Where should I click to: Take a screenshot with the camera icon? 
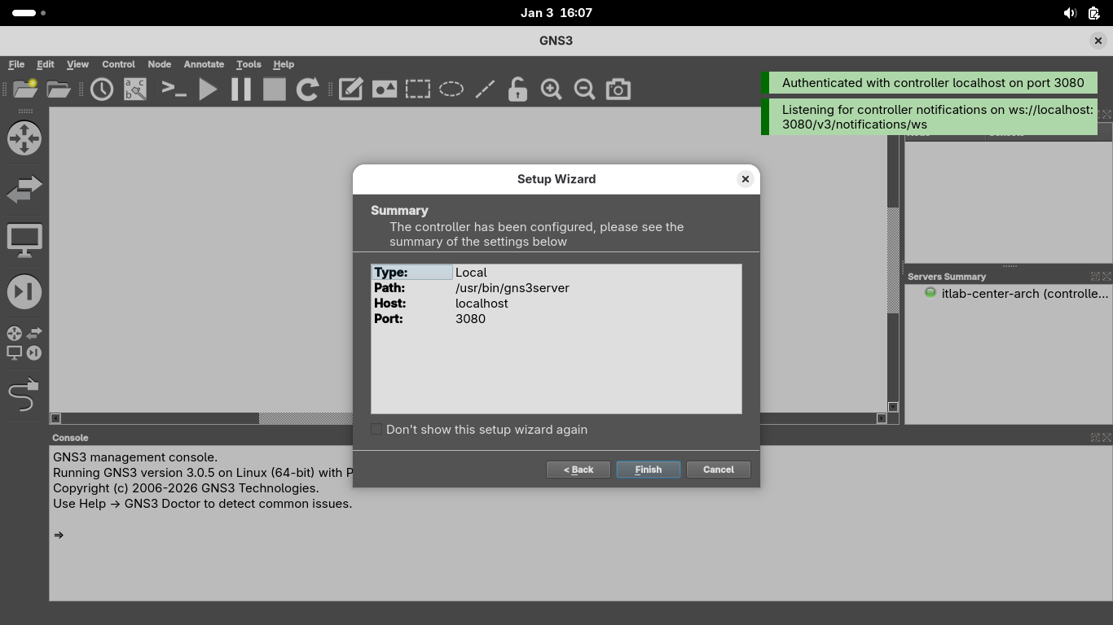click(618, 89)
